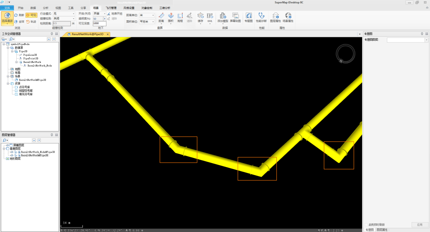This screenshot has height=232, width=430.
Task: Open 专题图 thematic map tool
Action: tap(248, 18)
